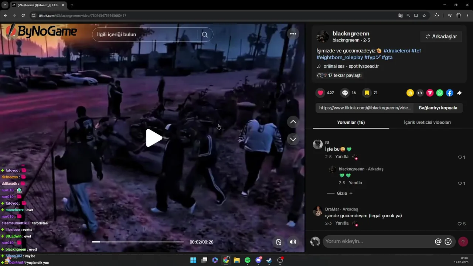473x266 pixels.
Task: Translate this page icon in address bar
Action: pyautogui.click(x=400, y=16)
